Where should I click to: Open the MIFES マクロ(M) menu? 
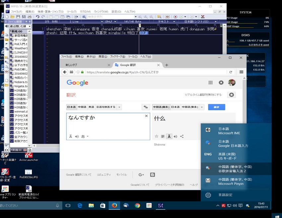[x=85, y=12]
